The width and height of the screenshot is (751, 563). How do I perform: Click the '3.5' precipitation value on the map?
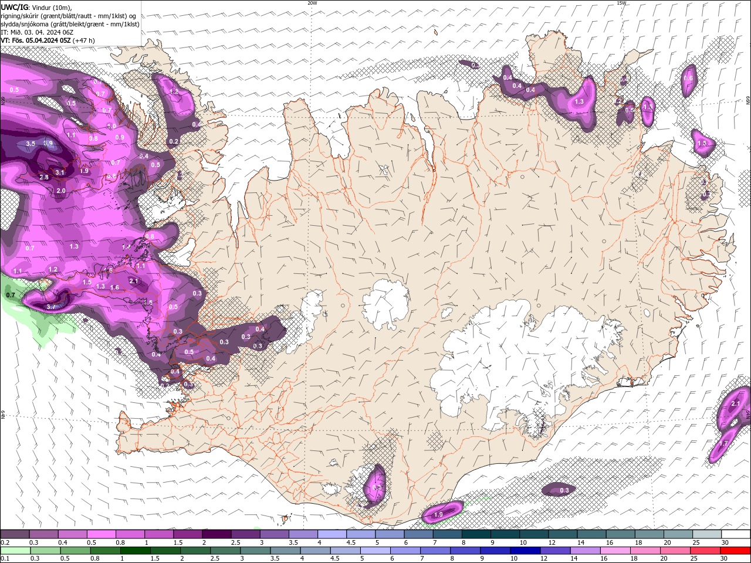point(31,144)
